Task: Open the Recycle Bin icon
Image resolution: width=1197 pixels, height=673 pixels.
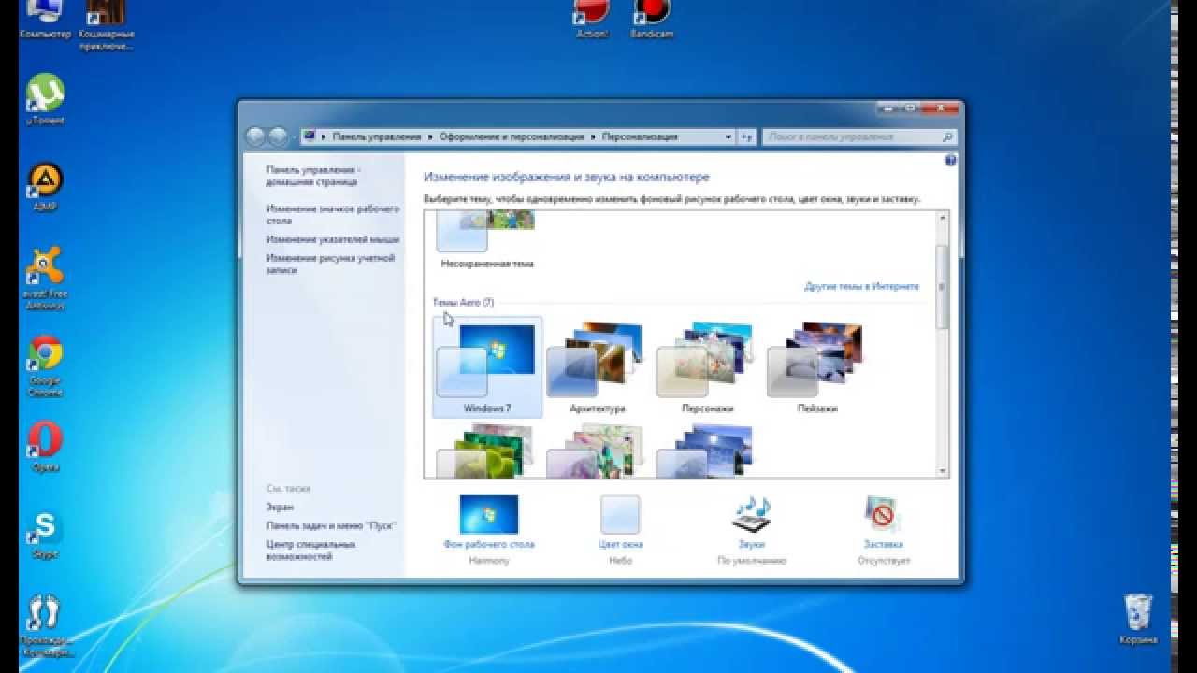Action: [1138, 620]
